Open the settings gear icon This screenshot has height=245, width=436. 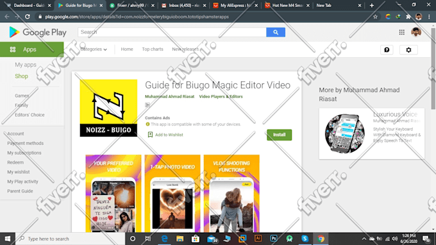click(x=408, y=50)
